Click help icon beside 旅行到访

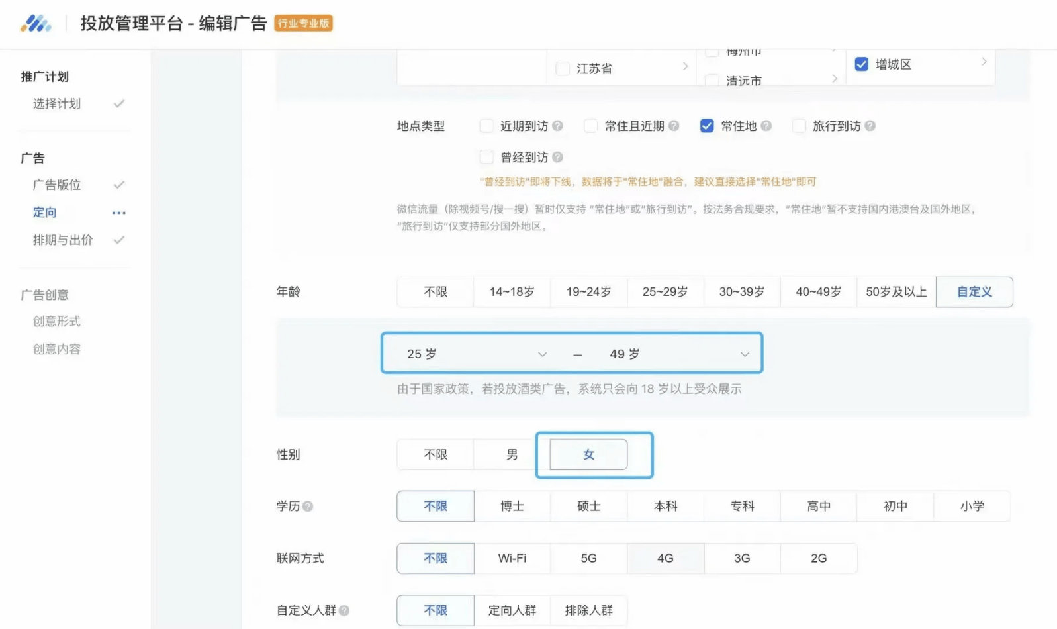(x=870, y=126)
